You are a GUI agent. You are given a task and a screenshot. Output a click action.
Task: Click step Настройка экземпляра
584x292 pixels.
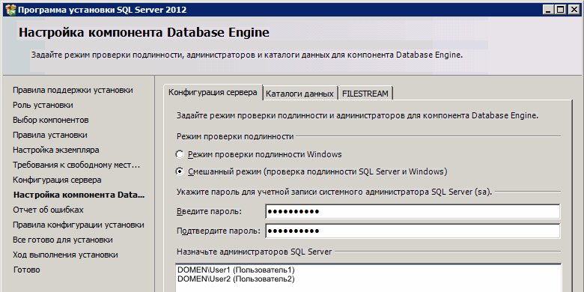(x=56, y=150)
